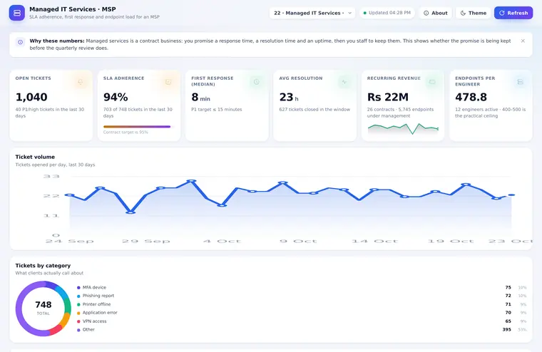Click the SLA adherence progress bar
Viewport: 542px width, 352px height.
[137, 127]
